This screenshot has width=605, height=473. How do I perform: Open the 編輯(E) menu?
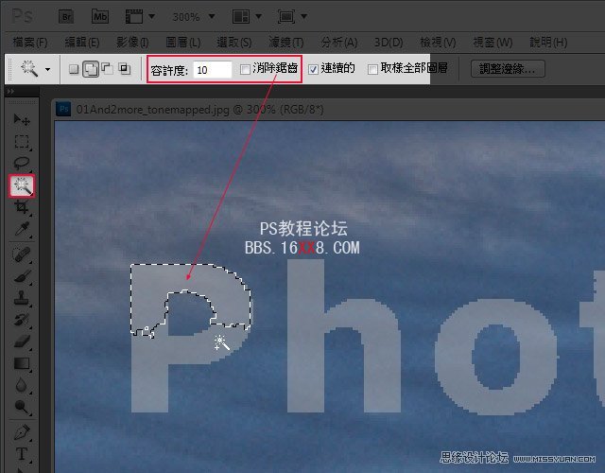[82, 42]
